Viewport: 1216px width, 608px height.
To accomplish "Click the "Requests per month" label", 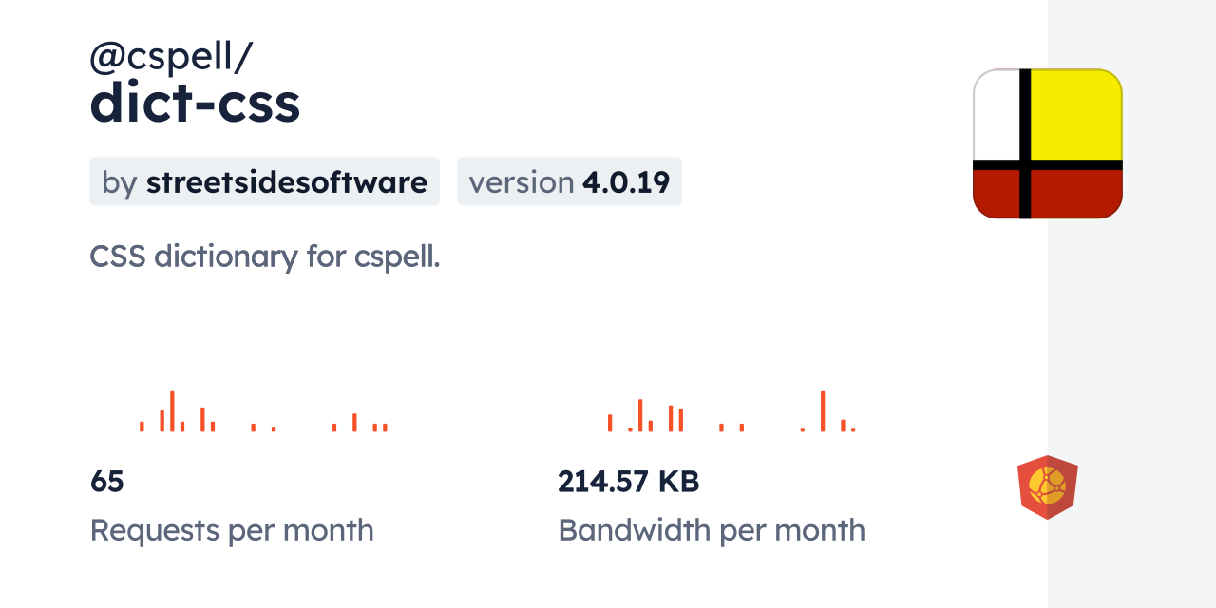I will [x=232, y=530].
